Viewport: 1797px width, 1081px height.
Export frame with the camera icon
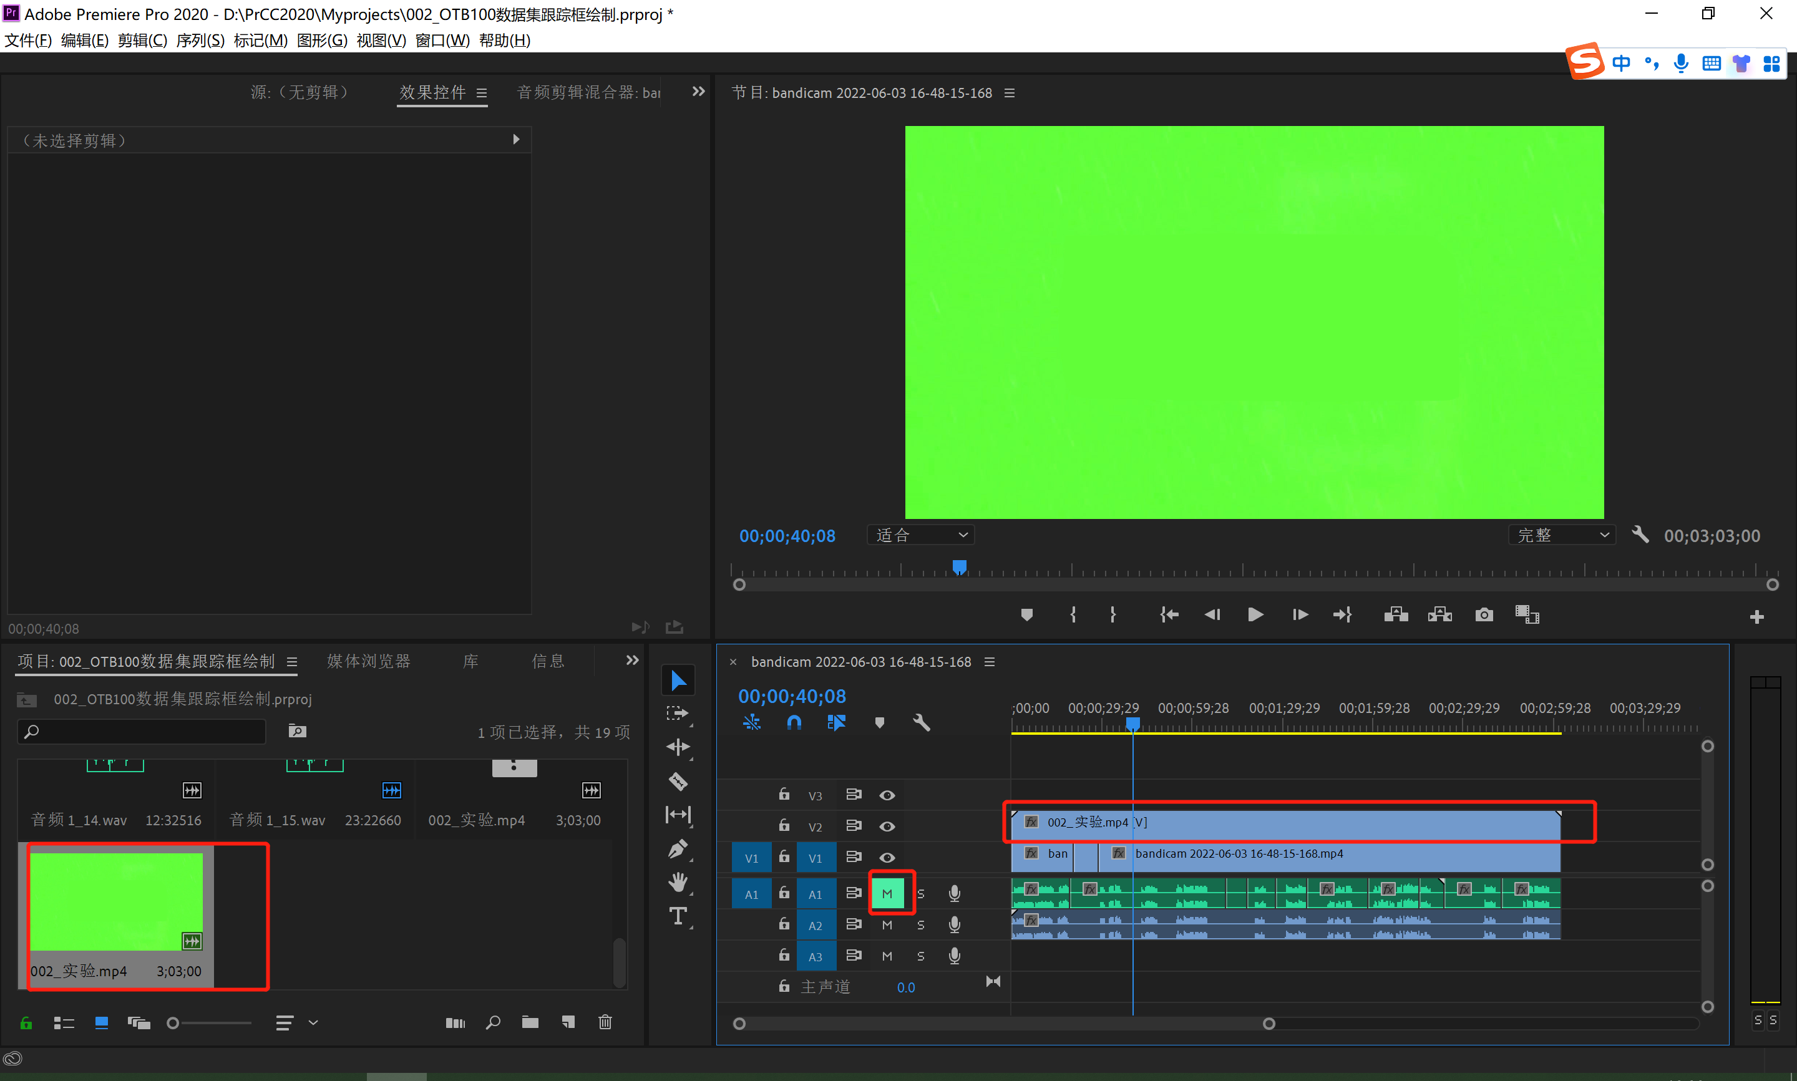(1484, 615)
